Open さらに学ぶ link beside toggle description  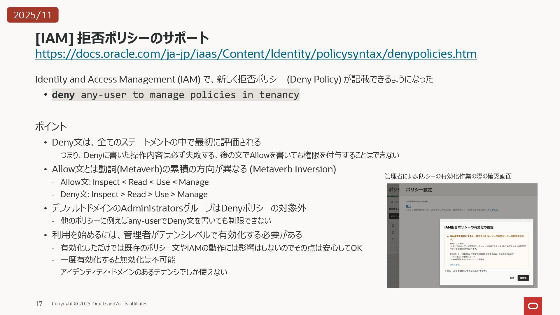(x=493, y=210)
